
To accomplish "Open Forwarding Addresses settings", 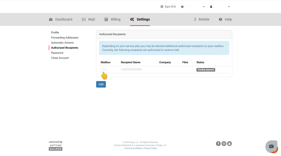I will 64,38.
